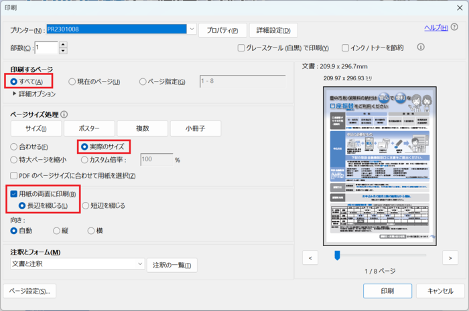This screenshot has width=469, height=311.
Task: Click the page range input field
Action: pyautogui.click(x=242, y=82)
